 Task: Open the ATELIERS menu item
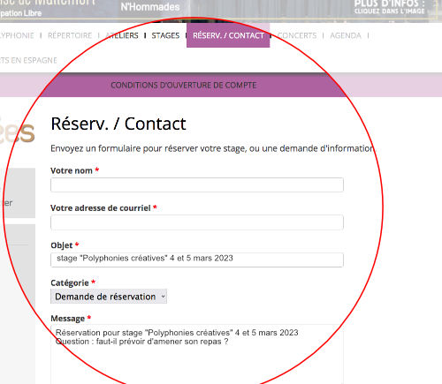click(x=122, y=35)
